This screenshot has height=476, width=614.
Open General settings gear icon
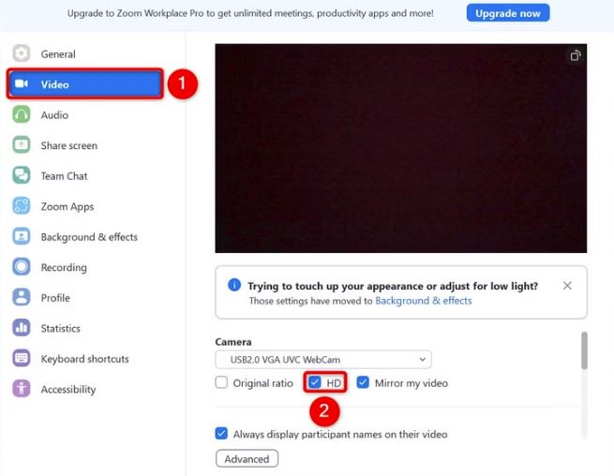click(22, 53)
